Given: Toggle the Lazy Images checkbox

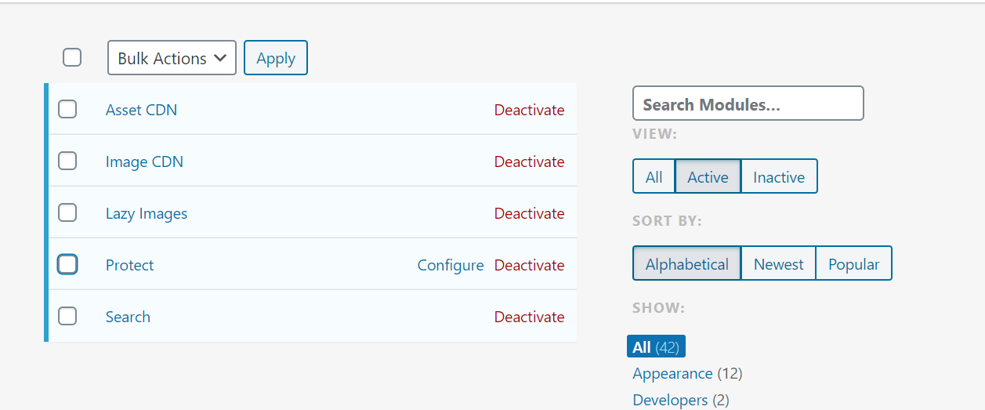Looking at the screenshot, I should (x=67, y=212).
